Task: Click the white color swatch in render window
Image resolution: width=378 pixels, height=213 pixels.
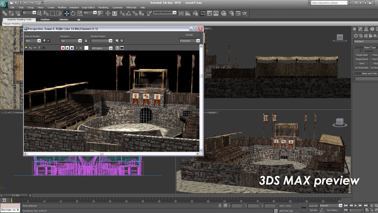Action: point(86,48)
